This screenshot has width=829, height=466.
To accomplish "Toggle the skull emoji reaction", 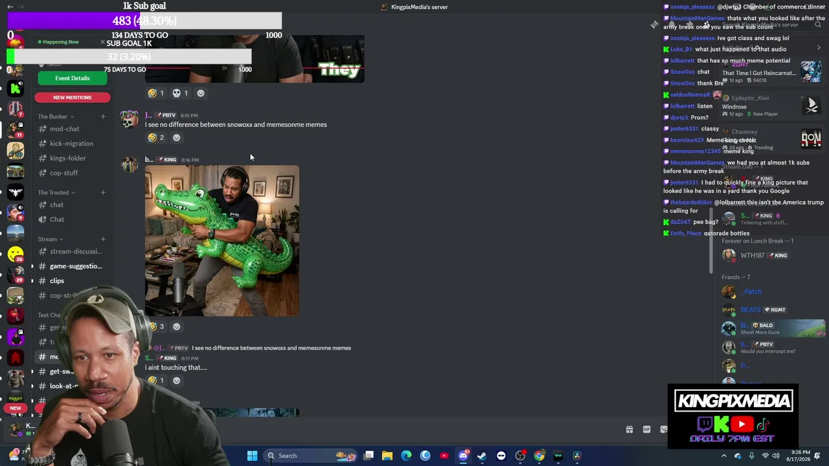I will click(180, 93).
